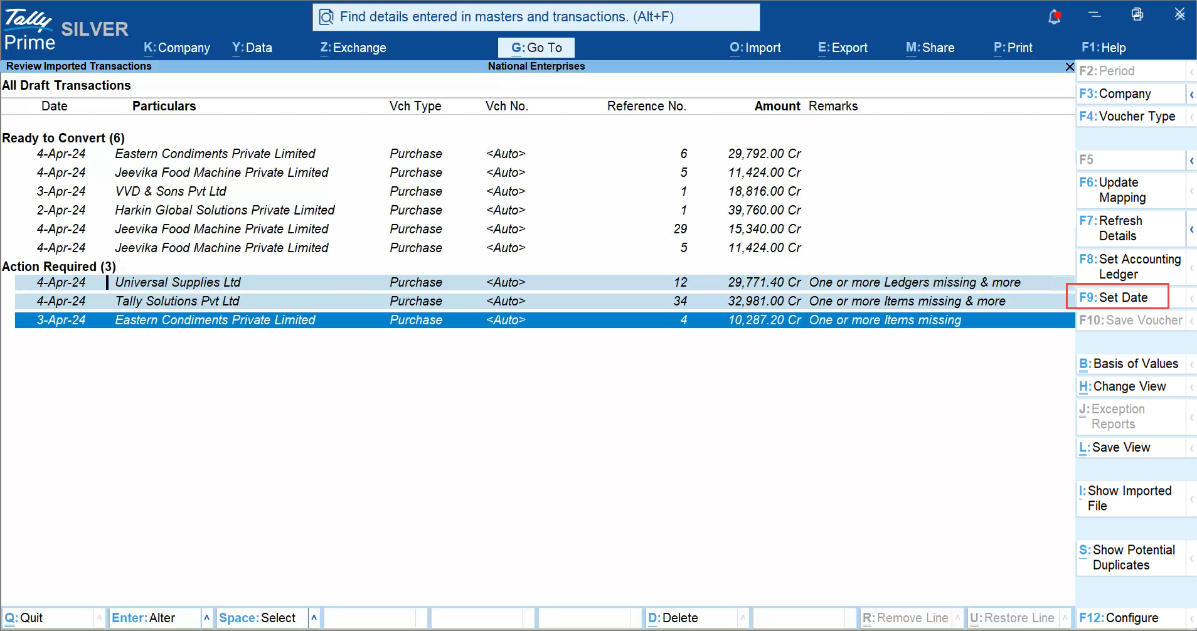Screen dimensions: 1197x631
Task: Click the Remarks column header
Action: pos(833,106)
